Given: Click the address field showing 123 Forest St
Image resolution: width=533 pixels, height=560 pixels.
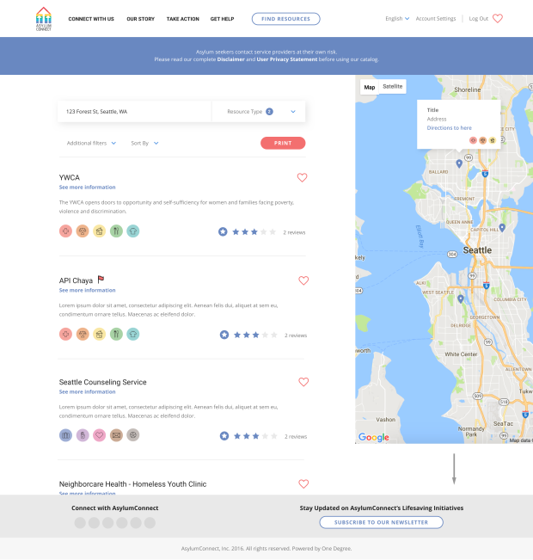Looking at the screenshot, I should 135,112.
